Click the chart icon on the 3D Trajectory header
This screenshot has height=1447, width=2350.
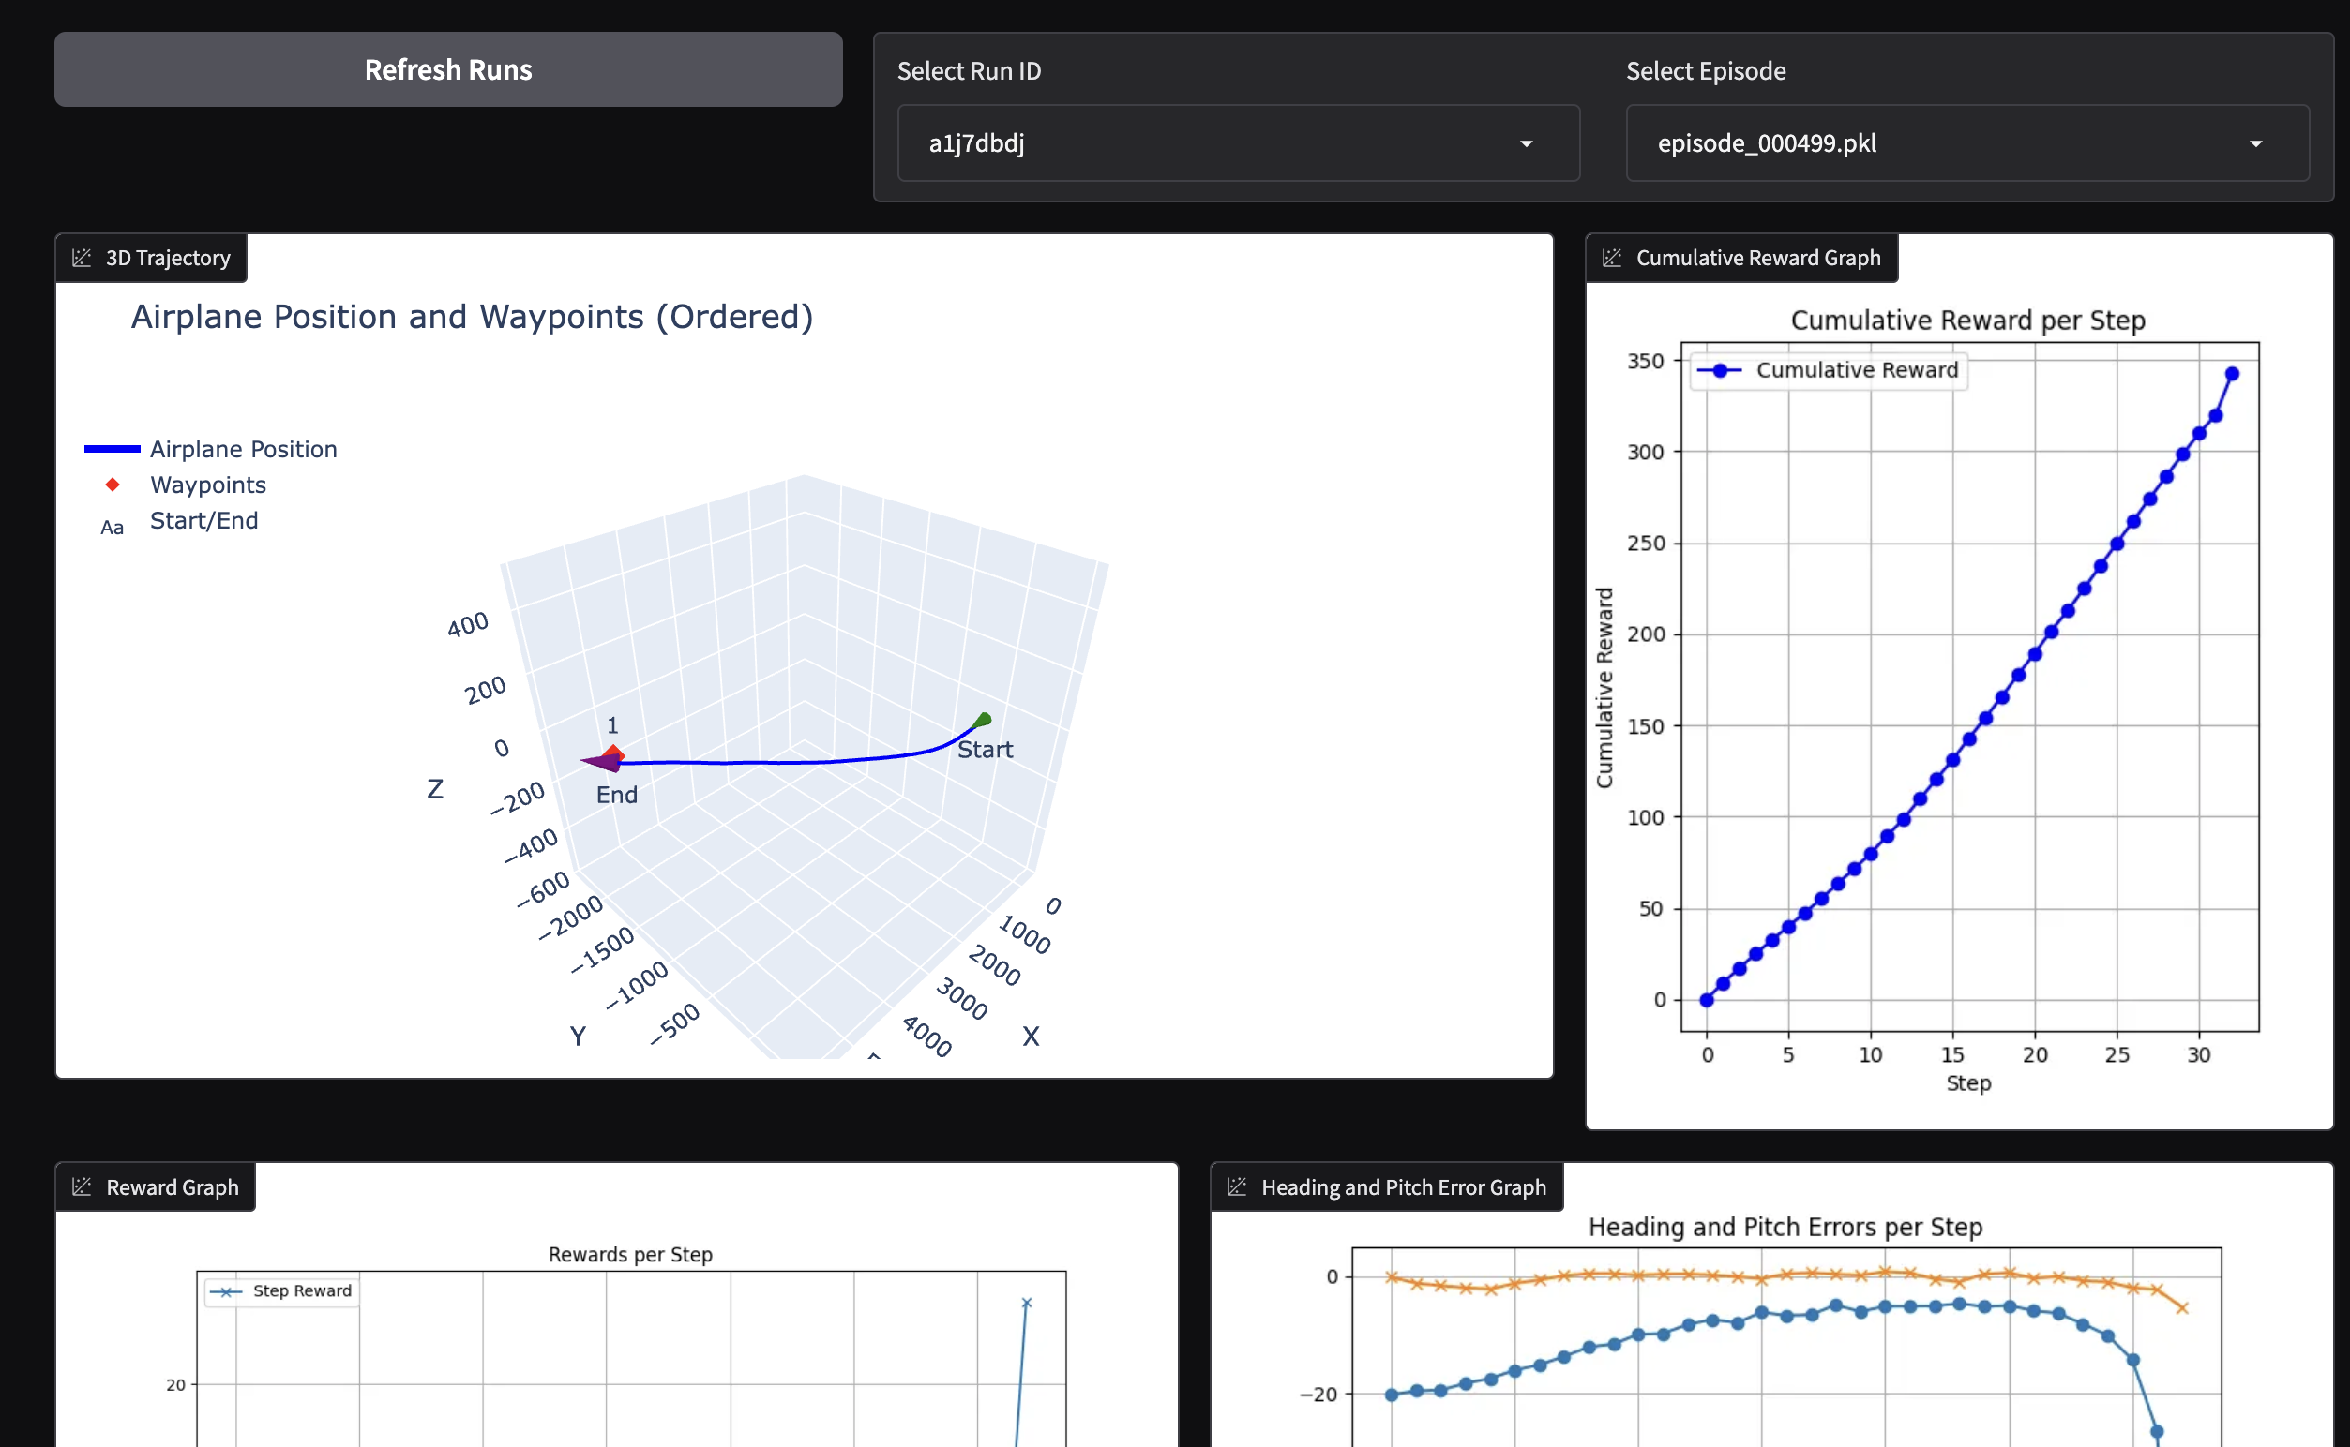point(82,258)
